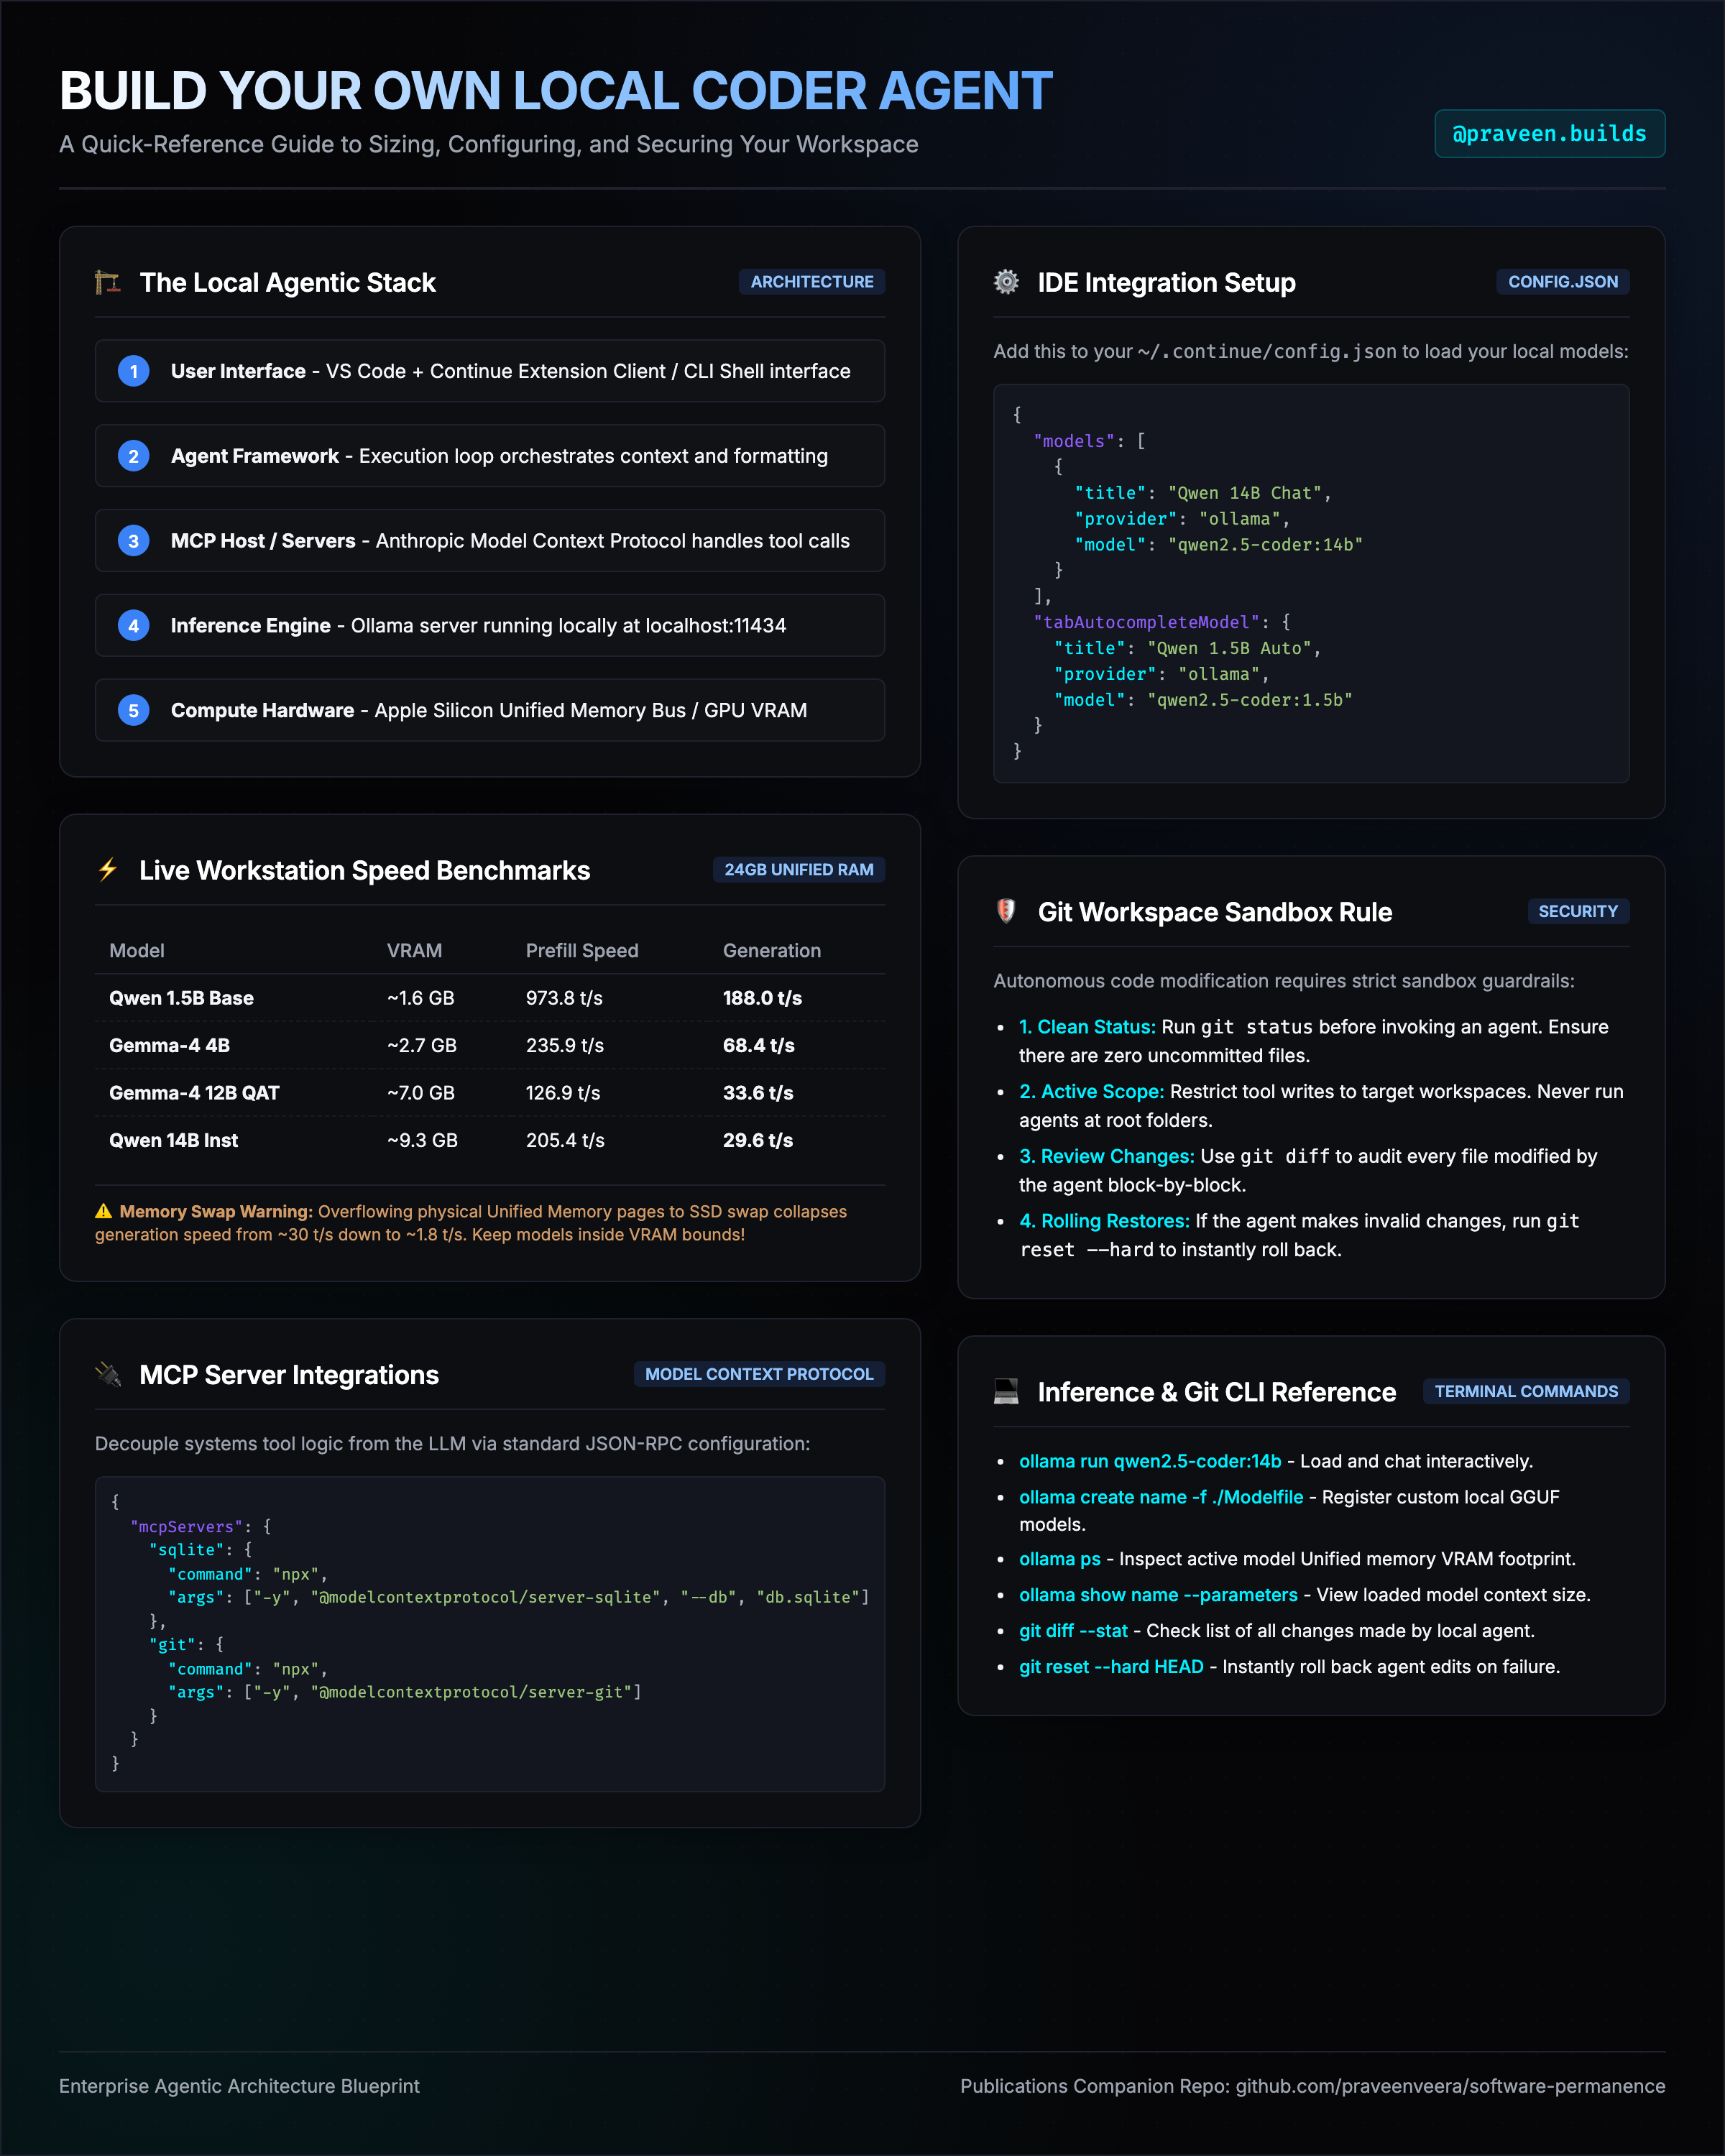The image size is (1725, 2156).
Task: Select the Qwen 14B Inst model name
Action: point(173,1140)
